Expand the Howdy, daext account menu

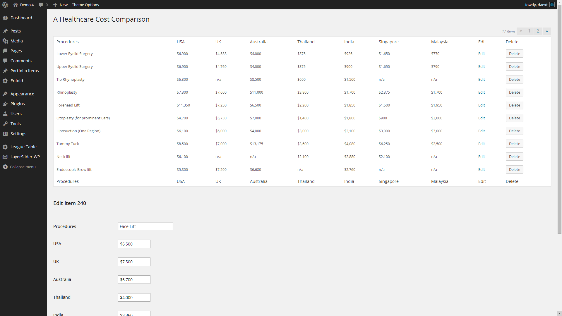(x=535, y=5)
